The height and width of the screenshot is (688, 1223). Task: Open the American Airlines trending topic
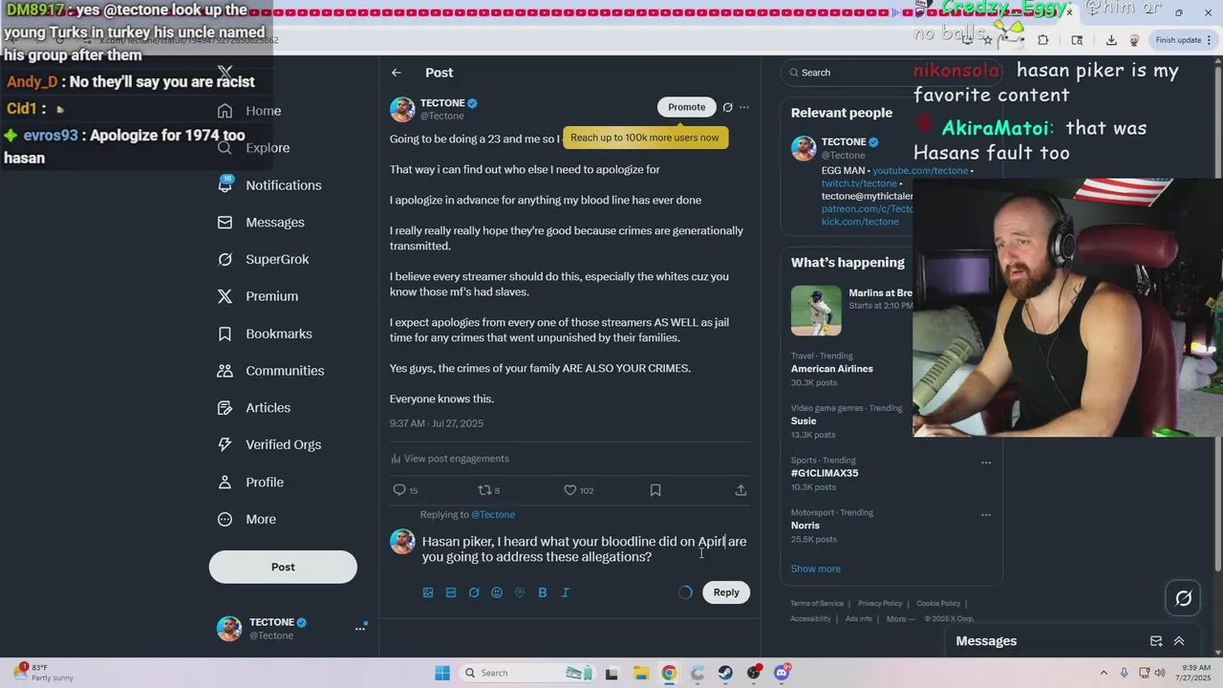point(832,369)
